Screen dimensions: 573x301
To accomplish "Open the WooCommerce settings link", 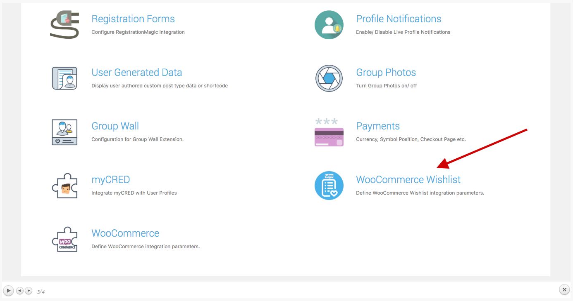I will [125, 233].
